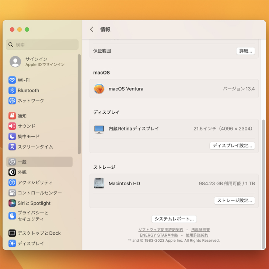
Task: Click the 検索 search field
Action: 42,45
